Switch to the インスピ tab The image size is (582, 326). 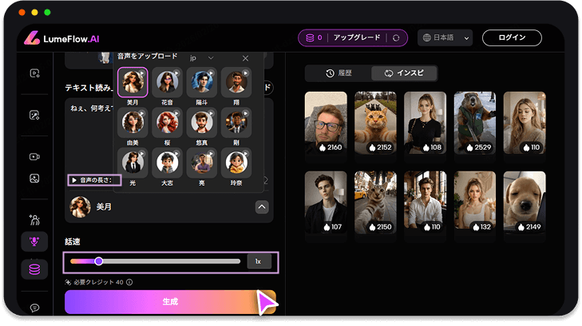click(x=404, y=73)
